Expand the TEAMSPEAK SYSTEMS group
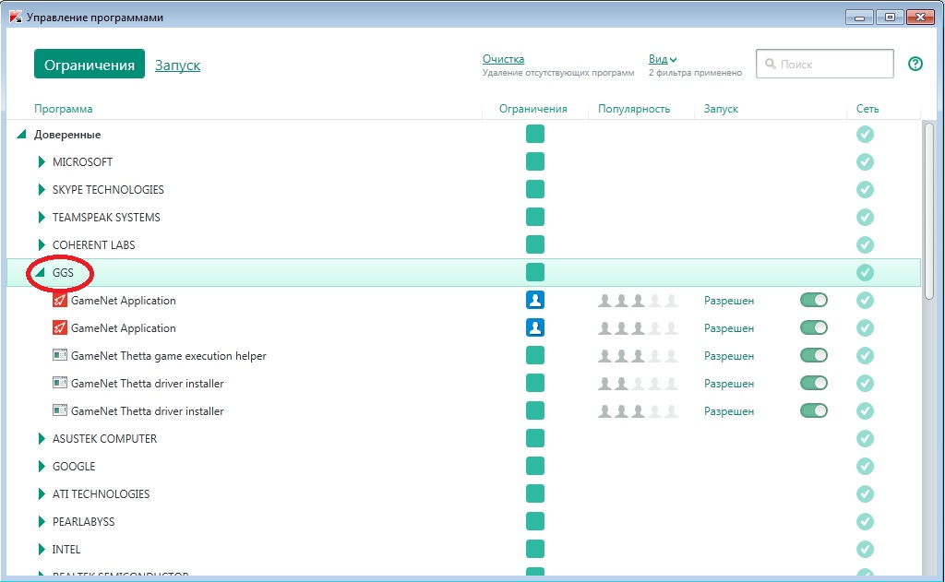945x582 pixels. 42,217
